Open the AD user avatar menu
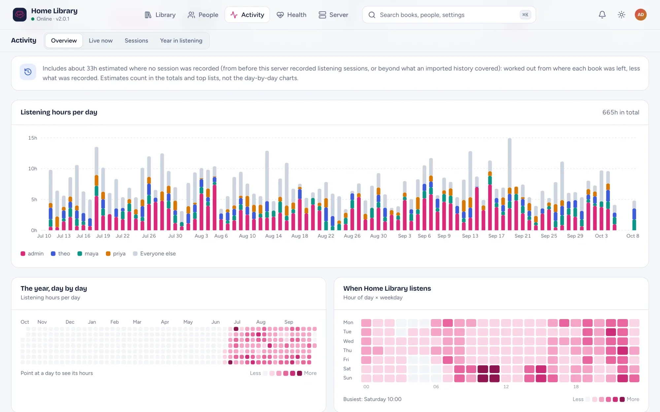This screenshot has height=412, width=660. pos(641,15)
